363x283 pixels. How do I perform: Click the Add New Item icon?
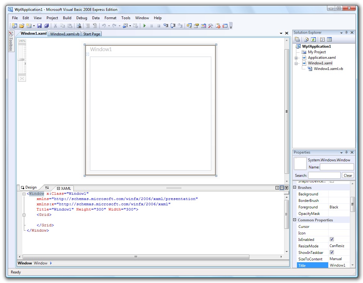click(x=29, y=26)
